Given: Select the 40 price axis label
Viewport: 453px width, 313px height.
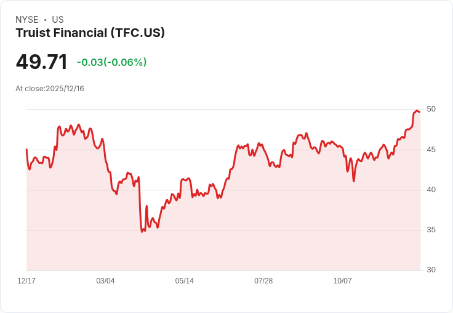Looking at the screenshot, I should pyautogui.click(x=431, y=190).
